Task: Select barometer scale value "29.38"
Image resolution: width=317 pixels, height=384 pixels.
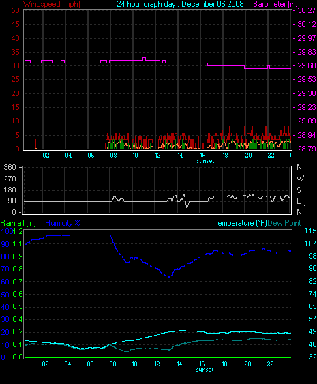Action: [x=307, y=93]
